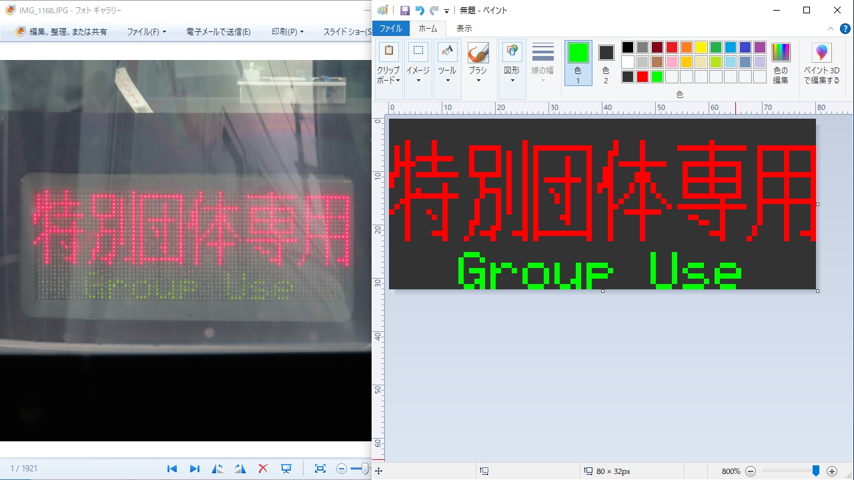The width and height of the screenshot is (854, 480).
Task: Select the Color 1 foreground button
Action: 578,63
